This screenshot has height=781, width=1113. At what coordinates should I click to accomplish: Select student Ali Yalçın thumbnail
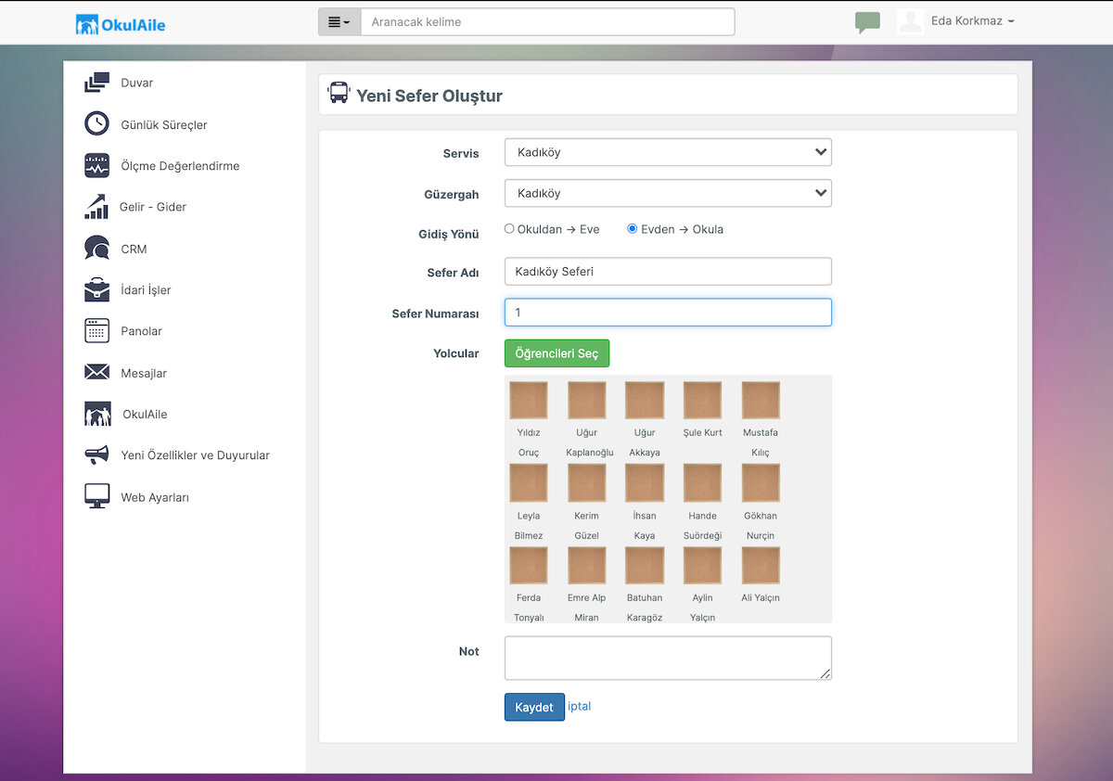click(x=761, y=566)
